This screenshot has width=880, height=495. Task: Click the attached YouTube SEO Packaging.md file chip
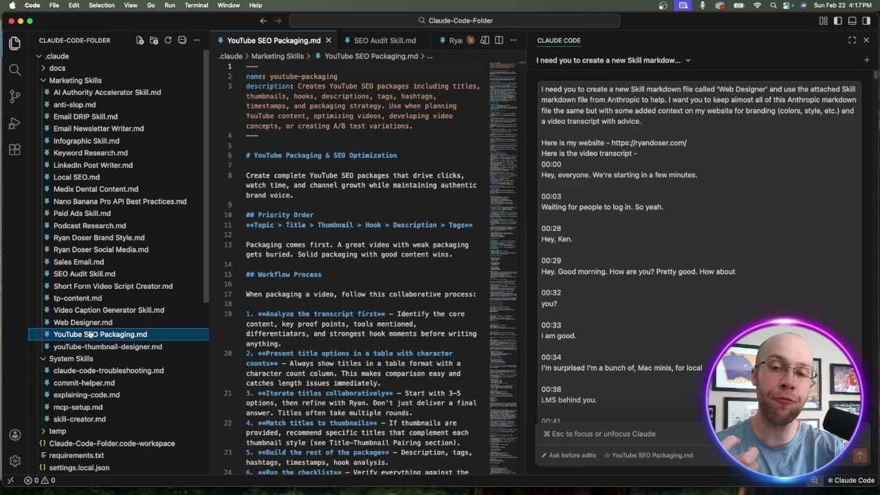click(648, 455)
